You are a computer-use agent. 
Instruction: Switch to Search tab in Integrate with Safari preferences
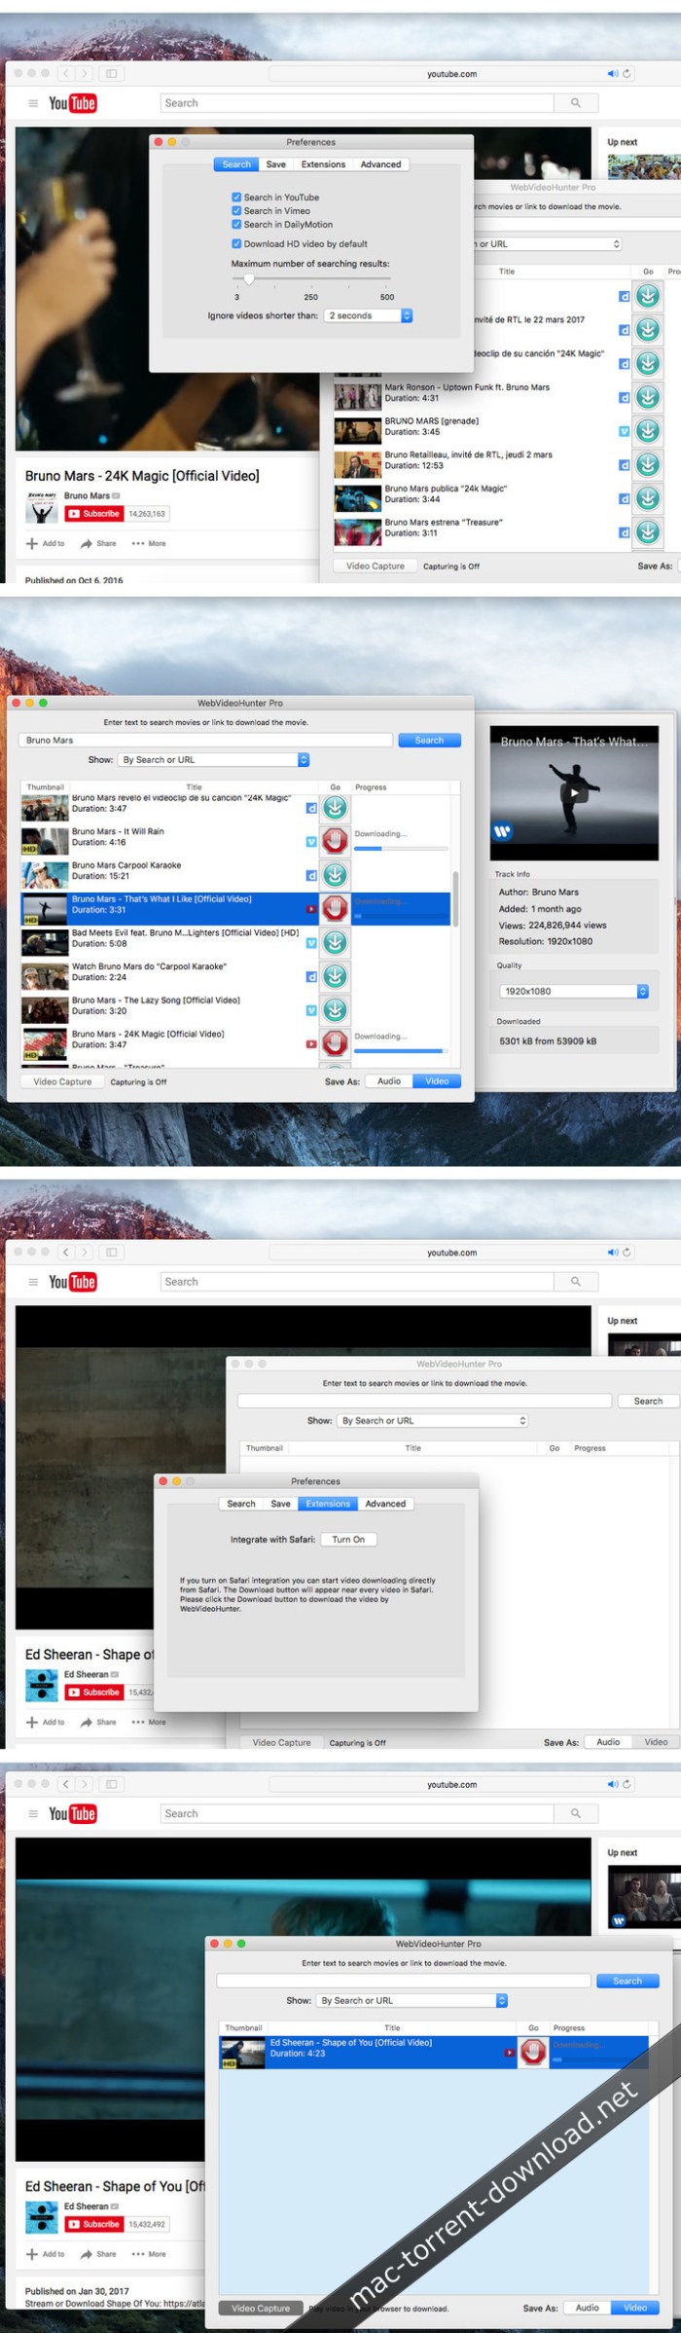pyautogui.click(x=241, y=1504)
